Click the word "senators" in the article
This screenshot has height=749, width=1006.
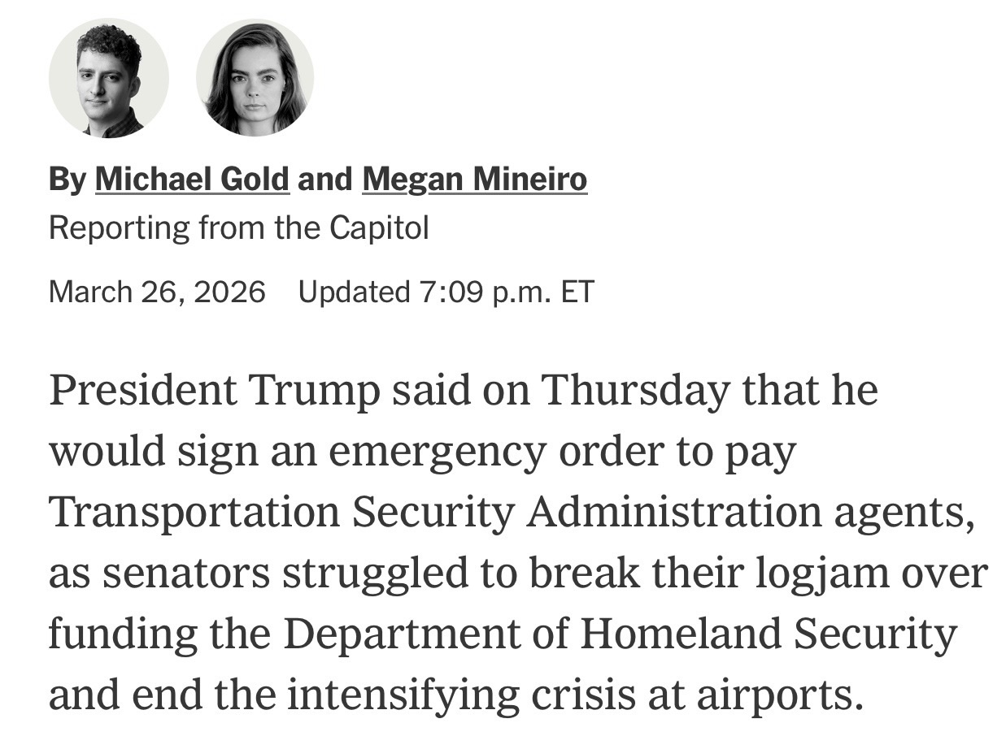186,574
